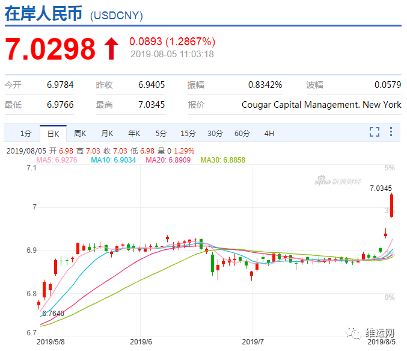Click the 昨收 value 6.9405

(151, 85)
